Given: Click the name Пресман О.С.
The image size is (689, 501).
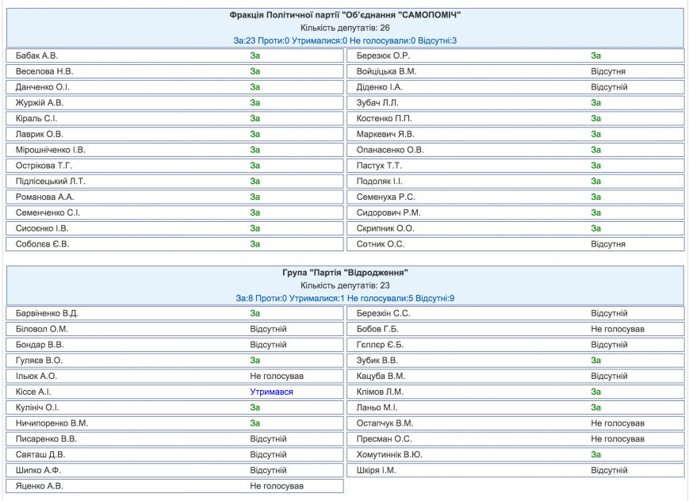Looking at the screenshot, I should (384, 439).
